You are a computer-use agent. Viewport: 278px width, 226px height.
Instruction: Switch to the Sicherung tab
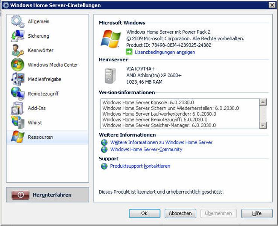point(38,36)
